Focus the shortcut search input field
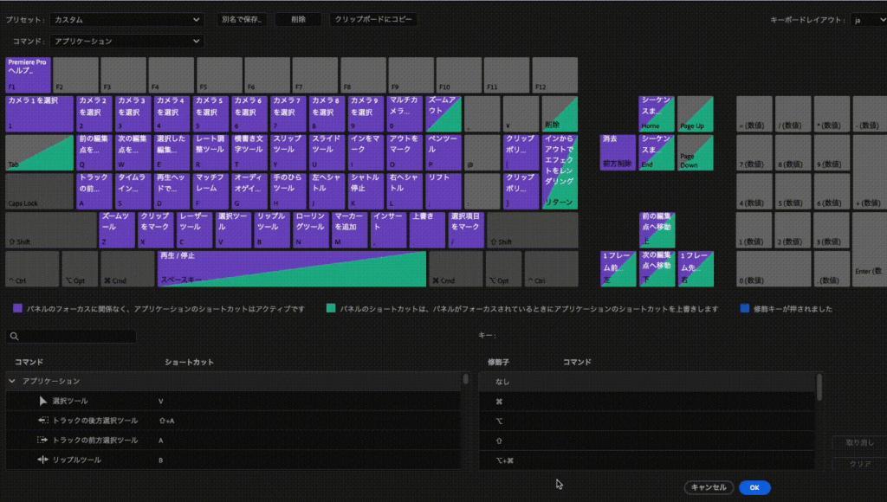Viewport: 887px width, 502px height. point(71,337)
